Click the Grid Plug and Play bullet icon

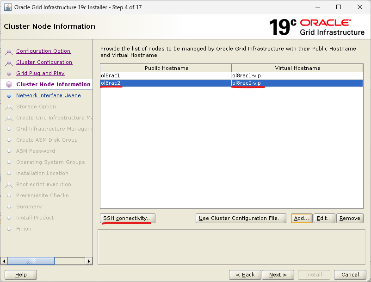pyautogui.click(x=9, y=74)
